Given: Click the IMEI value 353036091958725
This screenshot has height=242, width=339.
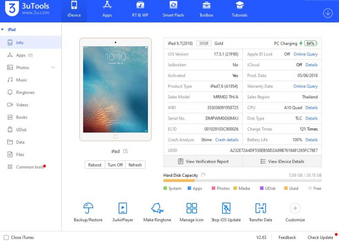Looking at the screenshot, I should coord(223,108).
